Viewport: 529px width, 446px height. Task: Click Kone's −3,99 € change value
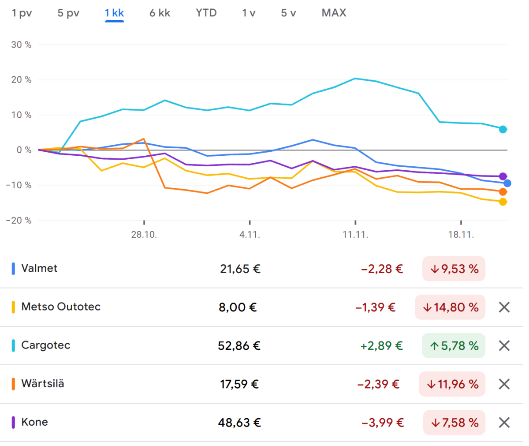point(383,423)
